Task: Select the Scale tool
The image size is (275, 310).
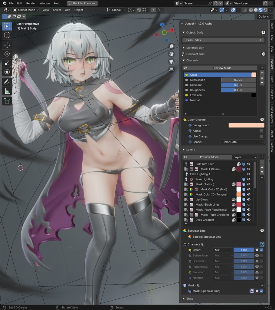Action: click(7, 62)
